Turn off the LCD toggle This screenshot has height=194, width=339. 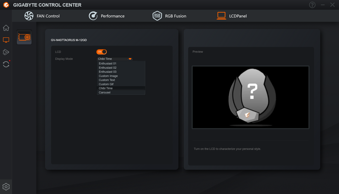(102, 52)
